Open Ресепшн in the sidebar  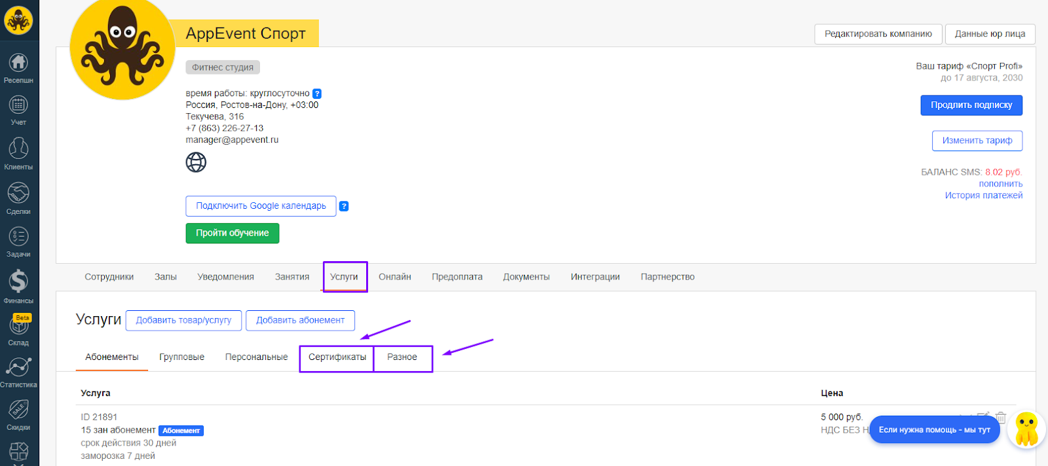(x=18, y=63)
